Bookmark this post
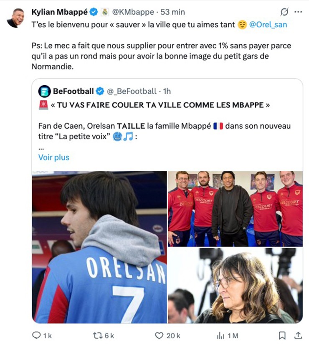 point(282,336)
